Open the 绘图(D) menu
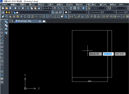 pos(60,5)
